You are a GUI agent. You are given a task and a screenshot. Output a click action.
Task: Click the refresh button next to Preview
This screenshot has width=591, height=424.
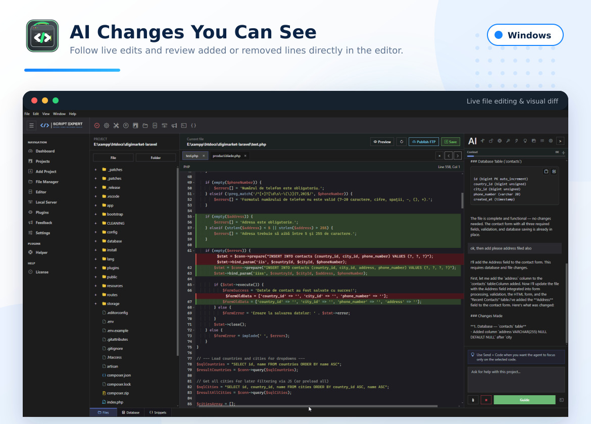(402, 141)
